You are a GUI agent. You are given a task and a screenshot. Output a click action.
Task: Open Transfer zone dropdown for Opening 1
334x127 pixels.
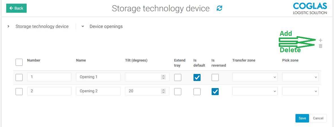255,77
